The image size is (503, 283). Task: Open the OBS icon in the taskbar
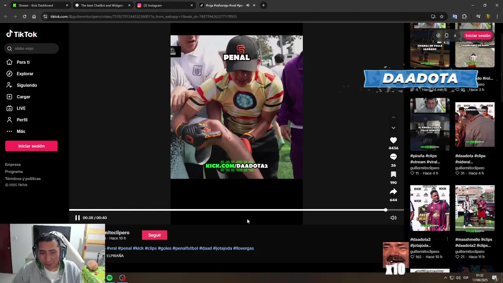coord(122,278)
